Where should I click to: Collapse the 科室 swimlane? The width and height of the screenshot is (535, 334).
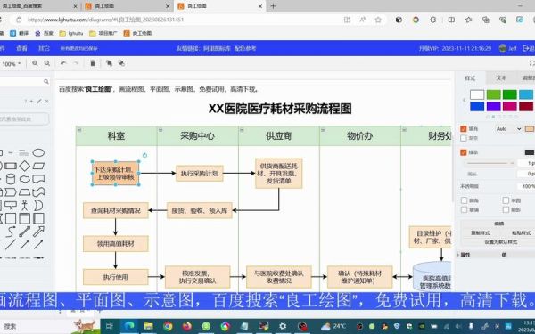pos(79,130)
